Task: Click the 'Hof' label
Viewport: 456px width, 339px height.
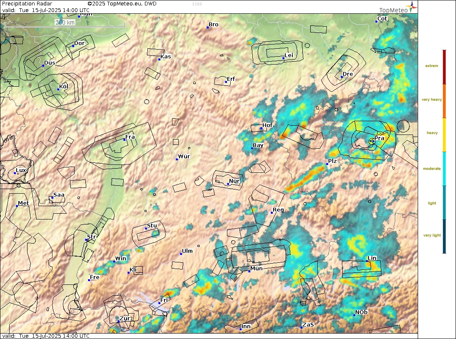Action: 267,125
